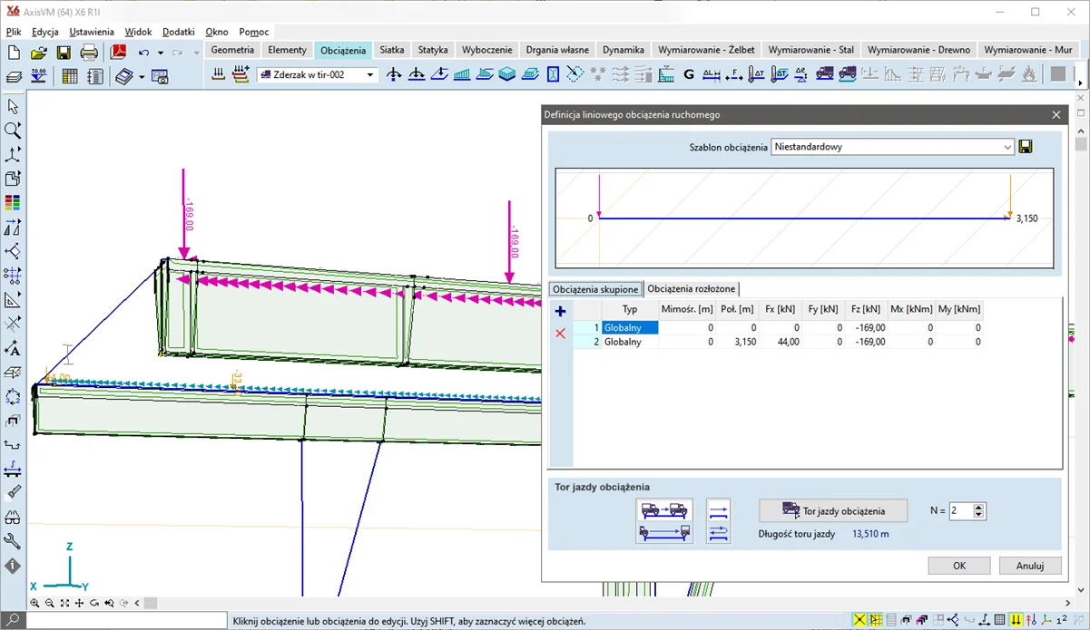Open the Szablon obciążenia dropdown
The height and width of the screenshot is (630, 1090).
tap(1007, 147)
